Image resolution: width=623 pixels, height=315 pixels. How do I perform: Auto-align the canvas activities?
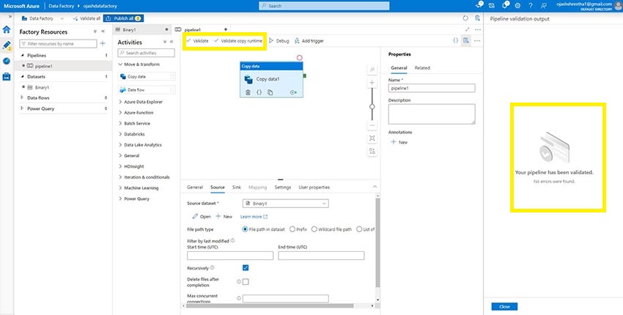click(372, 151)
